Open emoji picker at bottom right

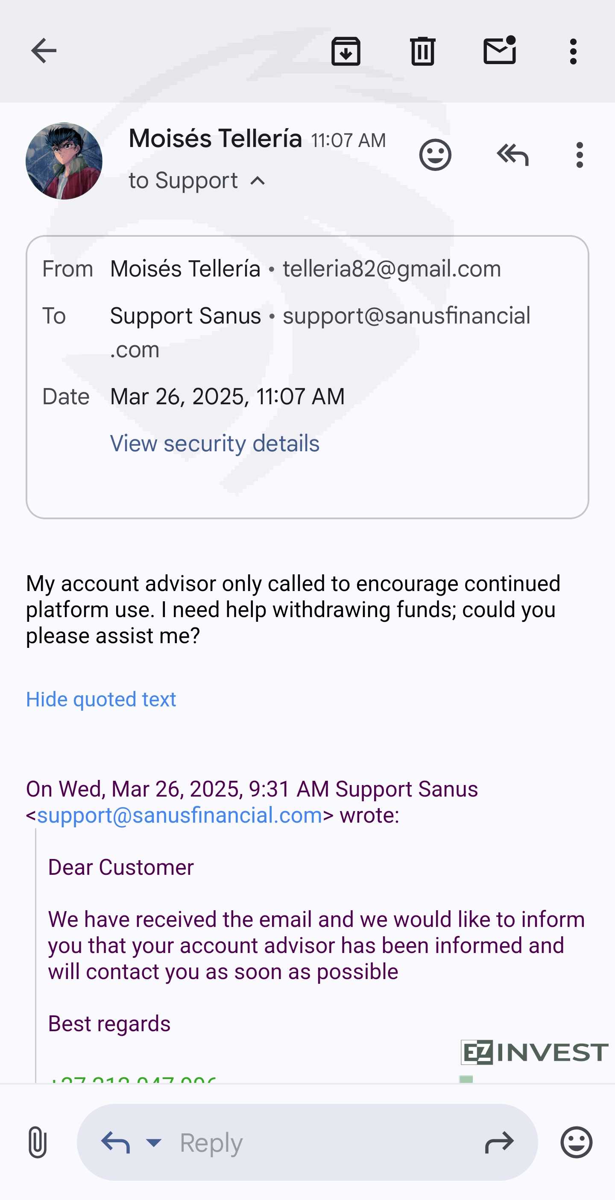click(x=577, y=1142)
